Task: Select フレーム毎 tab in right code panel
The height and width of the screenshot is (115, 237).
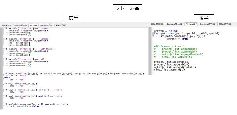Action: (x=192, y=24)
